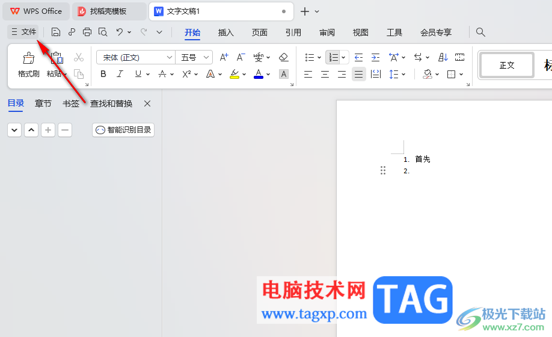
Task: Click the decrease font size icon
Action: (x=241, y=57)
